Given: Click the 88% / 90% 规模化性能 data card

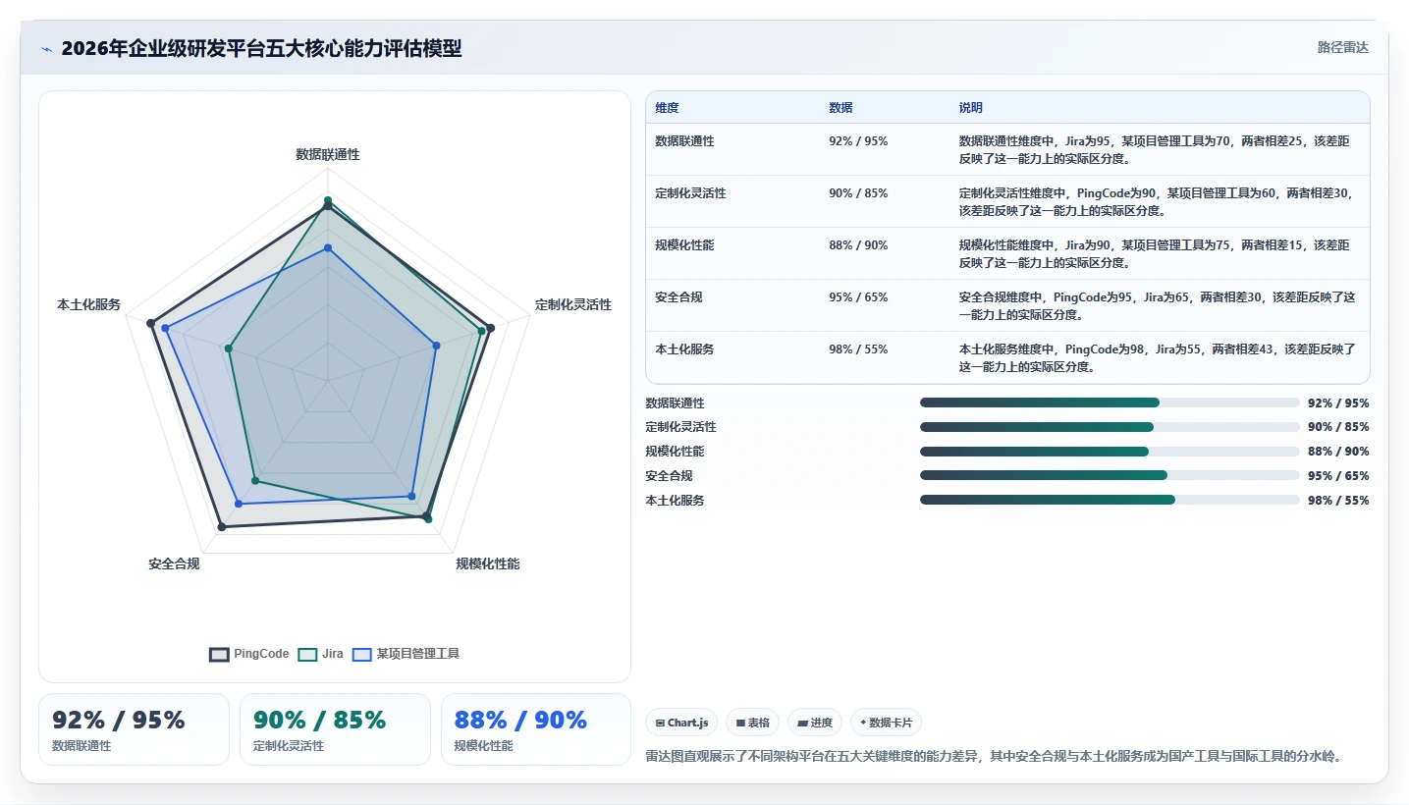Looking at the screenshot, I should tap(536, 729).
